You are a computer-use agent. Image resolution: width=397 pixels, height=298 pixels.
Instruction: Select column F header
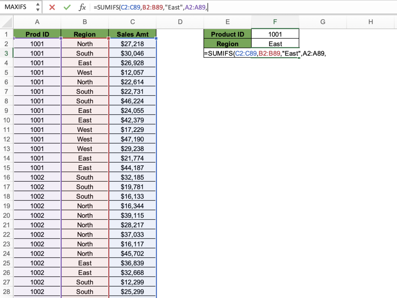tap(275, 22)
